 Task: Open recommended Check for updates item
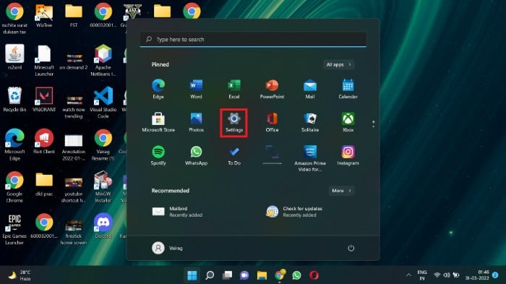point(294,212)
